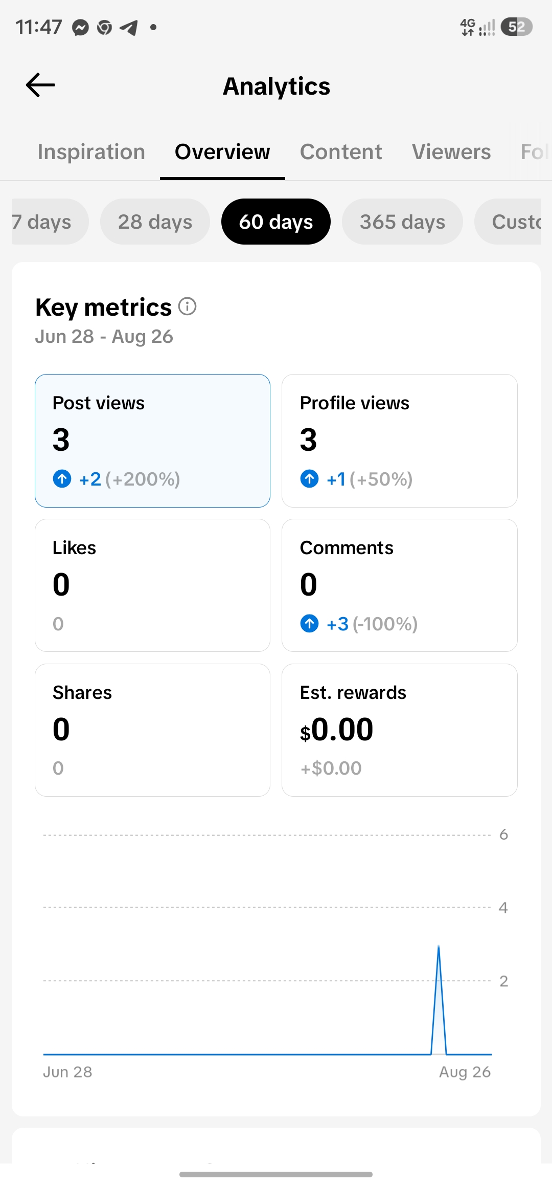Tap the back arrow icon
Image resolution: width=552 pixels, height=1185 pixels.
(x=40, y=85)
